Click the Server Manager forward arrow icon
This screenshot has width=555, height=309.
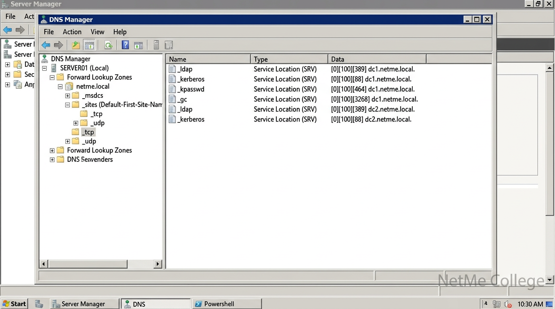(x=20, y=30)
